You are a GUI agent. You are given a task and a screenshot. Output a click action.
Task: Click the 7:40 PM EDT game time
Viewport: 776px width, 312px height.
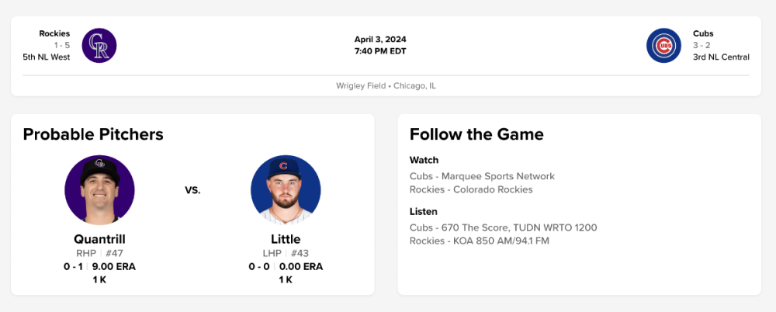[x=380, y=51]
